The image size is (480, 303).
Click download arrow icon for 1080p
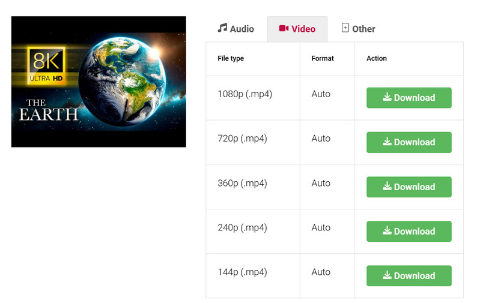[x=387, y=97]
